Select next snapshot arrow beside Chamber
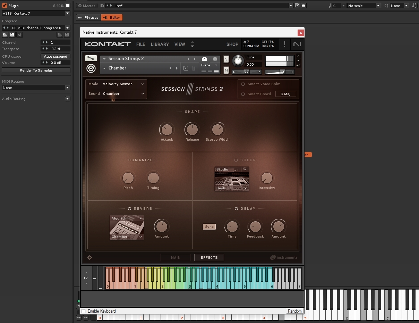 pyautogui.click(x=177, y=68)
